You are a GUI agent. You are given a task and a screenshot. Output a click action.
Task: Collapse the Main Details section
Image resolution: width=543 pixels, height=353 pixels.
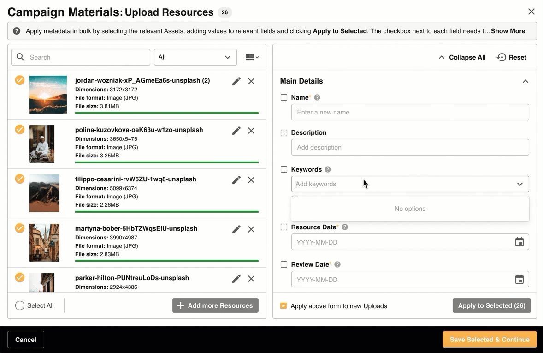coord(525,81)
